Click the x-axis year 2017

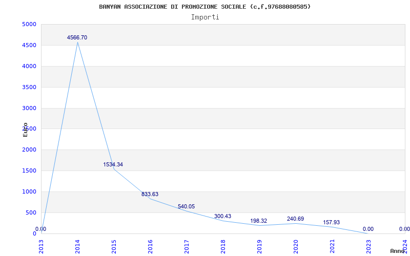pos(187,247)
